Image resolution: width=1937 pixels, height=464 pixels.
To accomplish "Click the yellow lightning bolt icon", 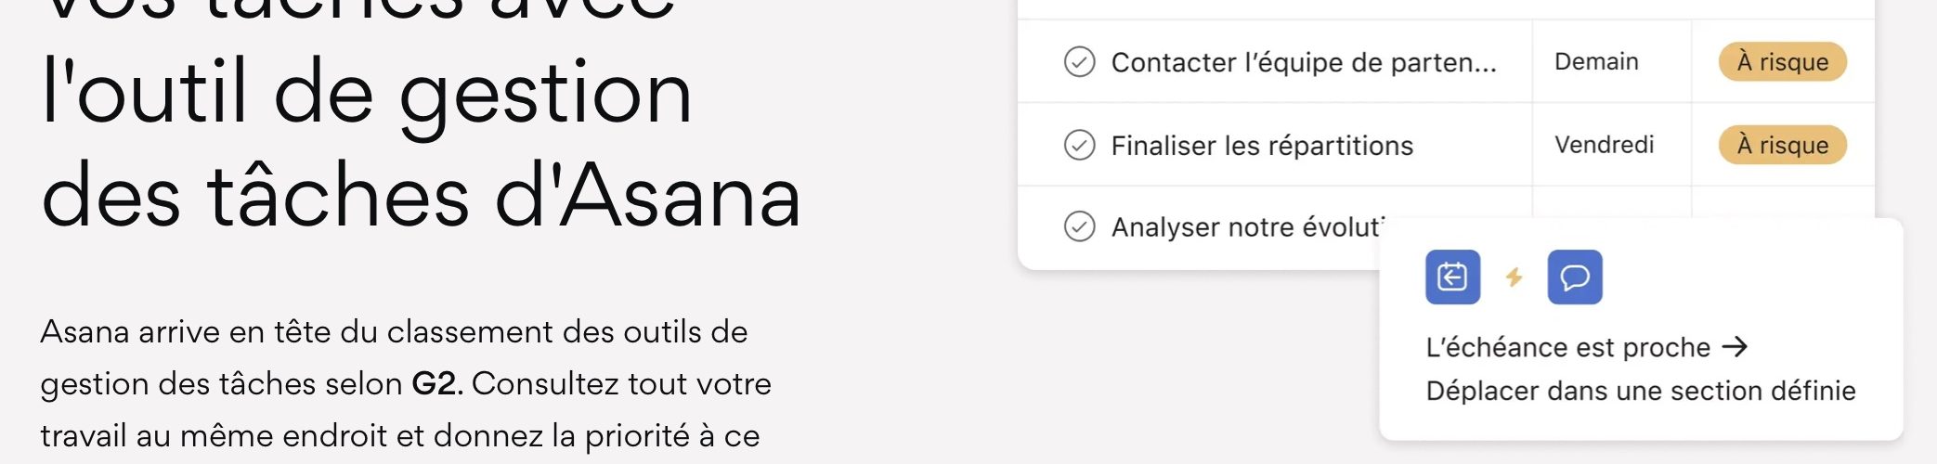I will click(x=1514, y=277).
